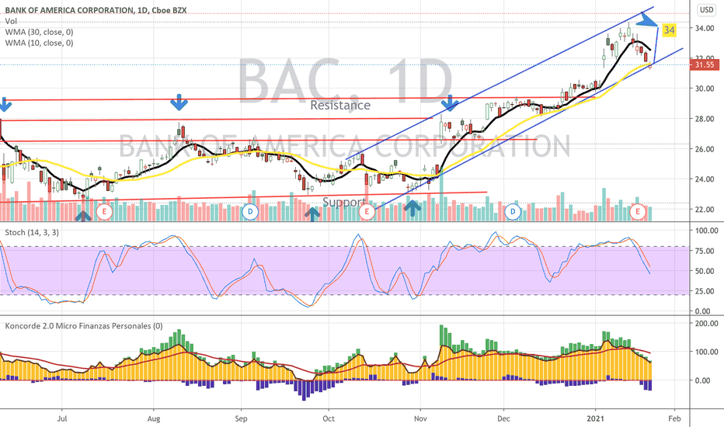
Task: Click the July earnings E marker
Action: click(104, 212)
